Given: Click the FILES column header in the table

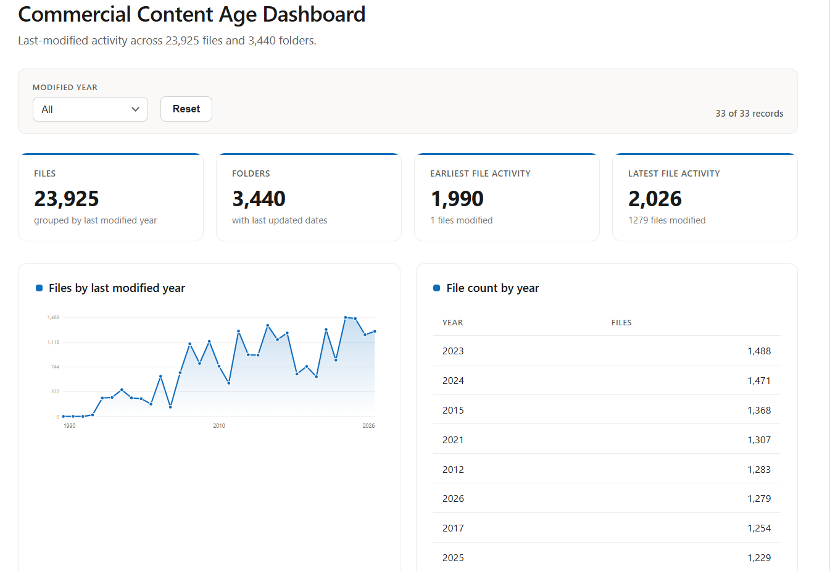Looking at the screenshot, I should 621,323.
